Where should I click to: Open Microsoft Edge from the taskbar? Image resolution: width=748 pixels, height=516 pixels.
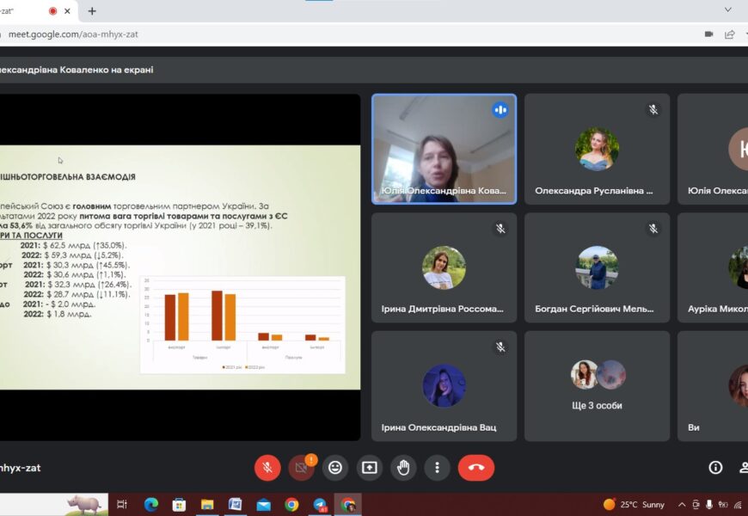point(151,505)
